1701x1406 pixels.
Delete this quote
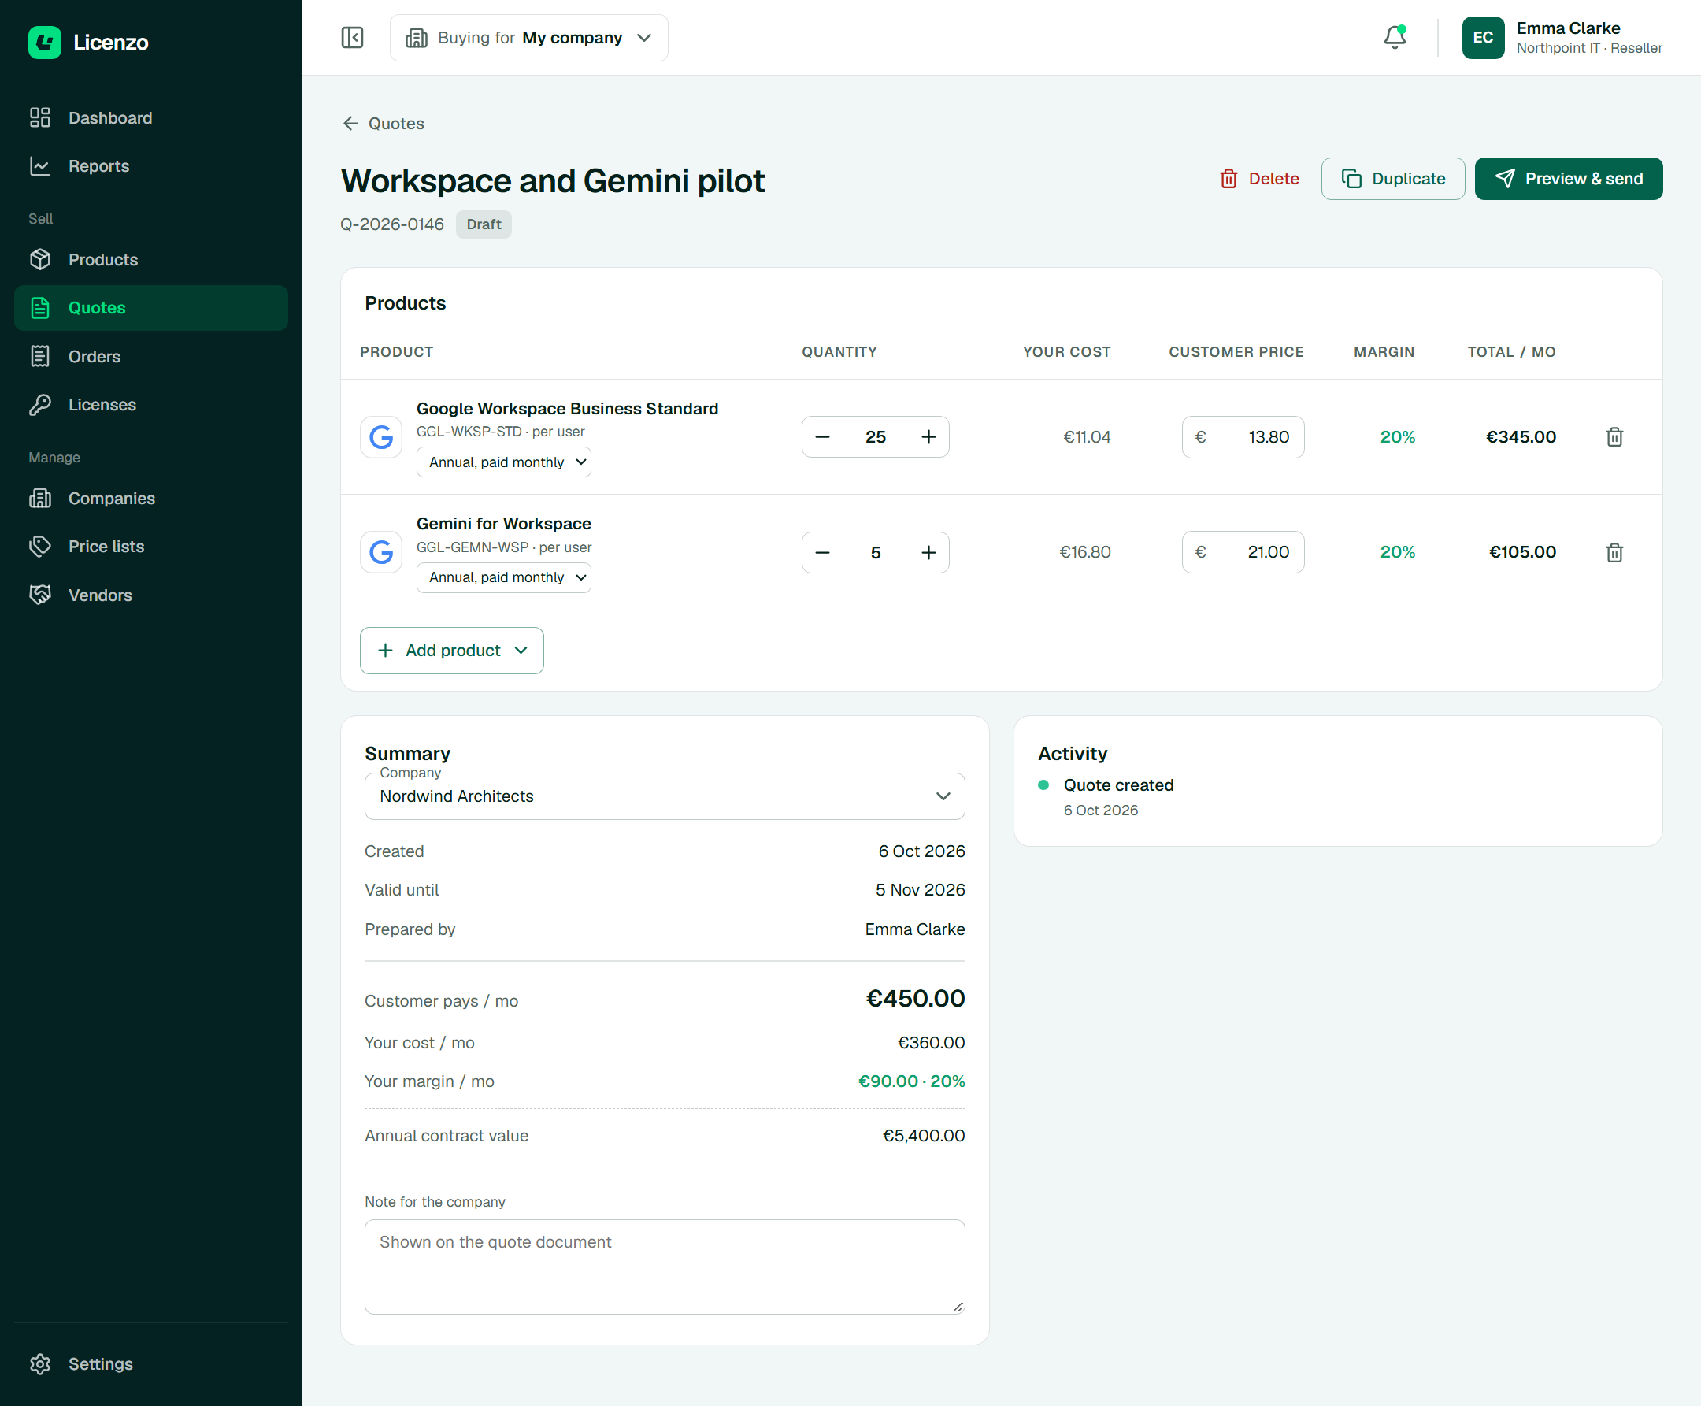click(x=1259, y=178)
